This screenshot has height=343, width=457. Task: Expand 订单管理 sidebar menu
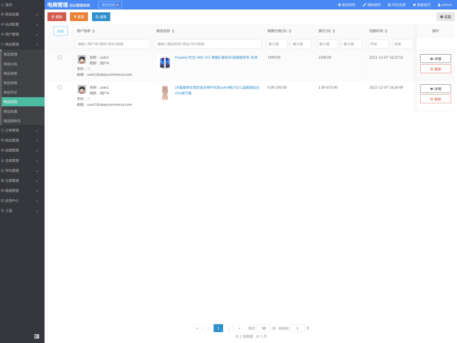click(22, 130)
